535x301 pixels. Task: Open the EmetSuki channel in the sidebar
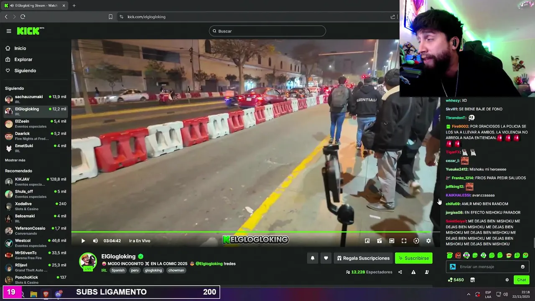36,148
